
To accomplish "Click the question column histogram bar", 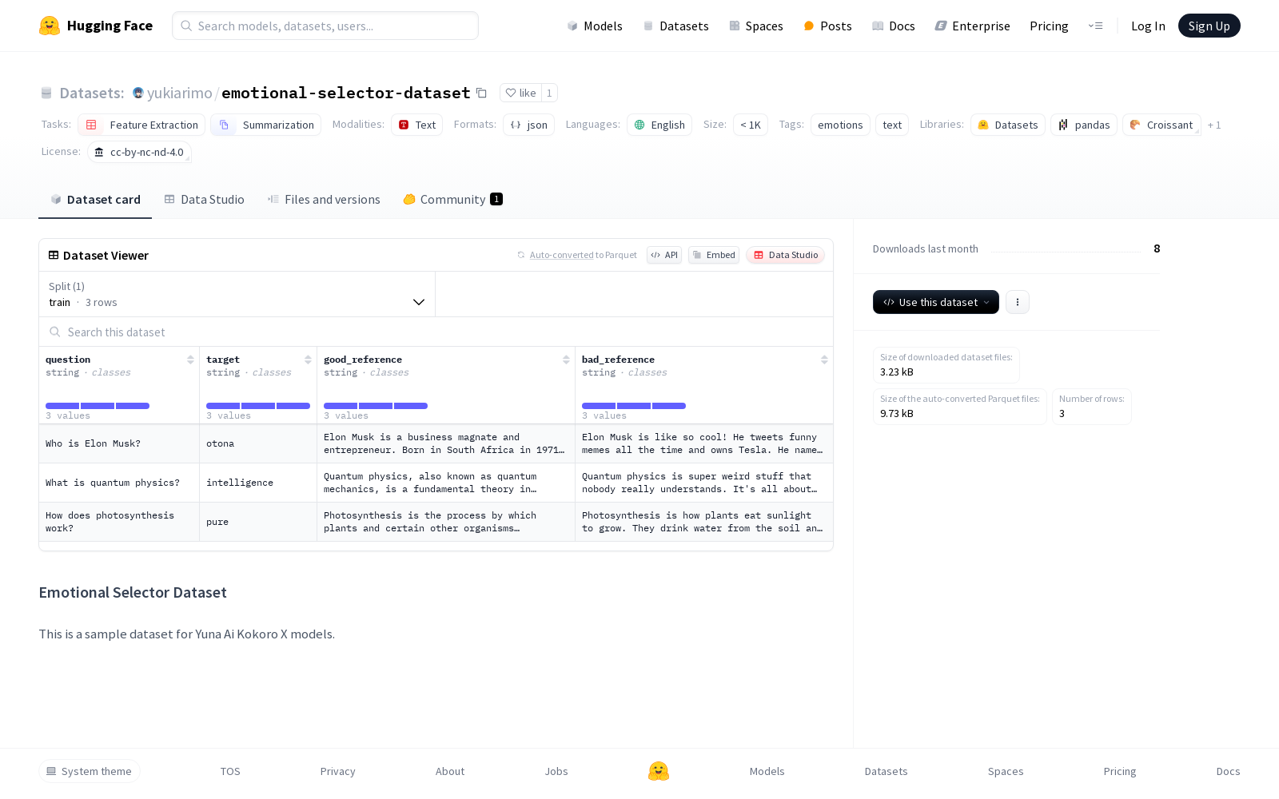I will (x=98, y=406).
